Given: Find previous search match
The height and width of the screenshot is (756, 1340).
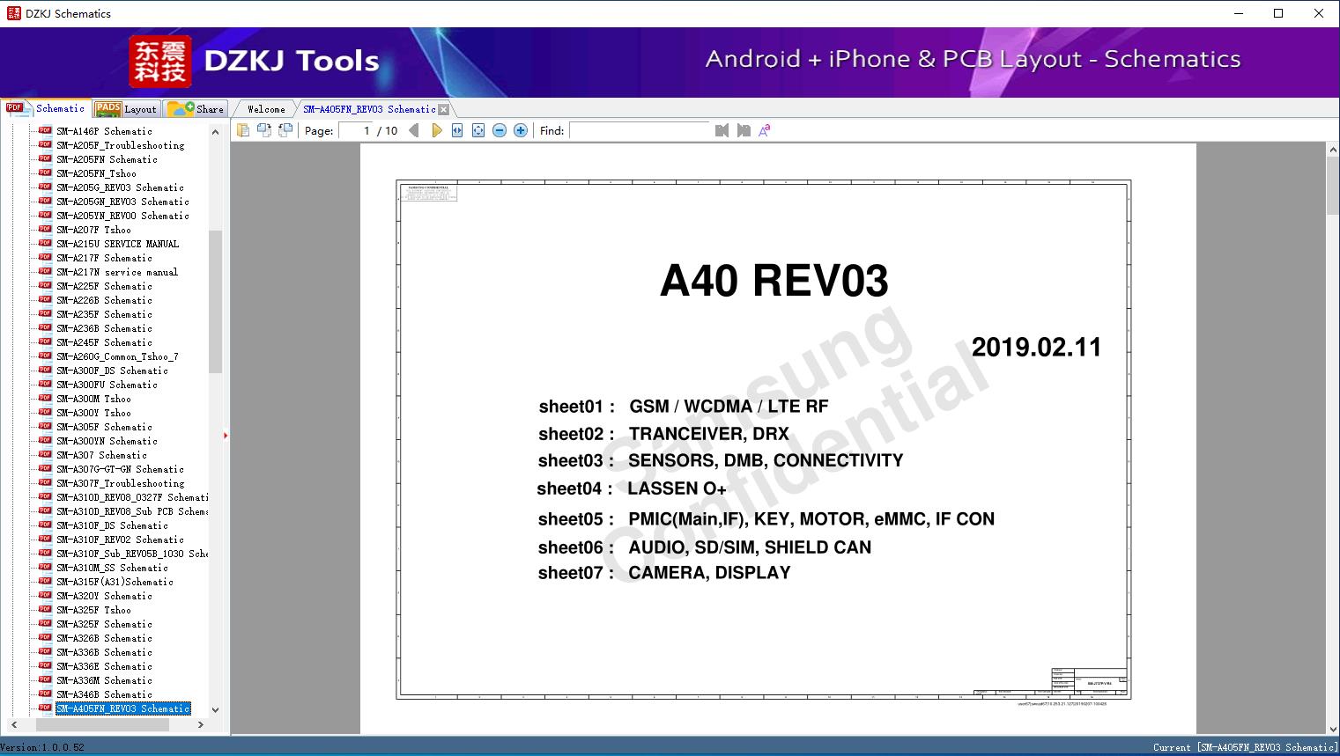Looking at the screenshot, I should (x=722, y=130).
